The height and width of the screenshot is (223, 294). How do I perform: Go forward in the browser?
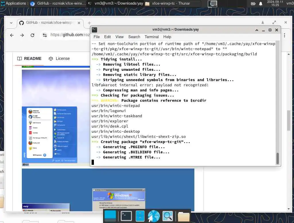pos(22,35)
